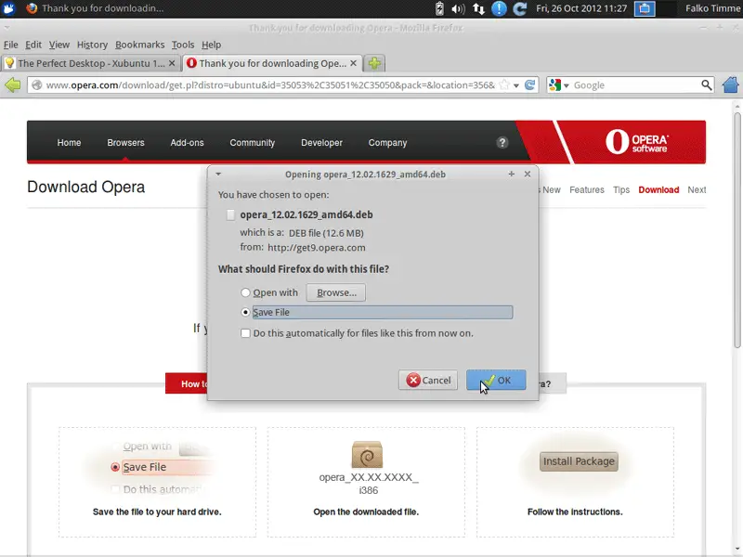Viewport: 743px width, 557px height.
Task: Switch to The Perfect Desktop Xubuntu tab
Action: 90,63
